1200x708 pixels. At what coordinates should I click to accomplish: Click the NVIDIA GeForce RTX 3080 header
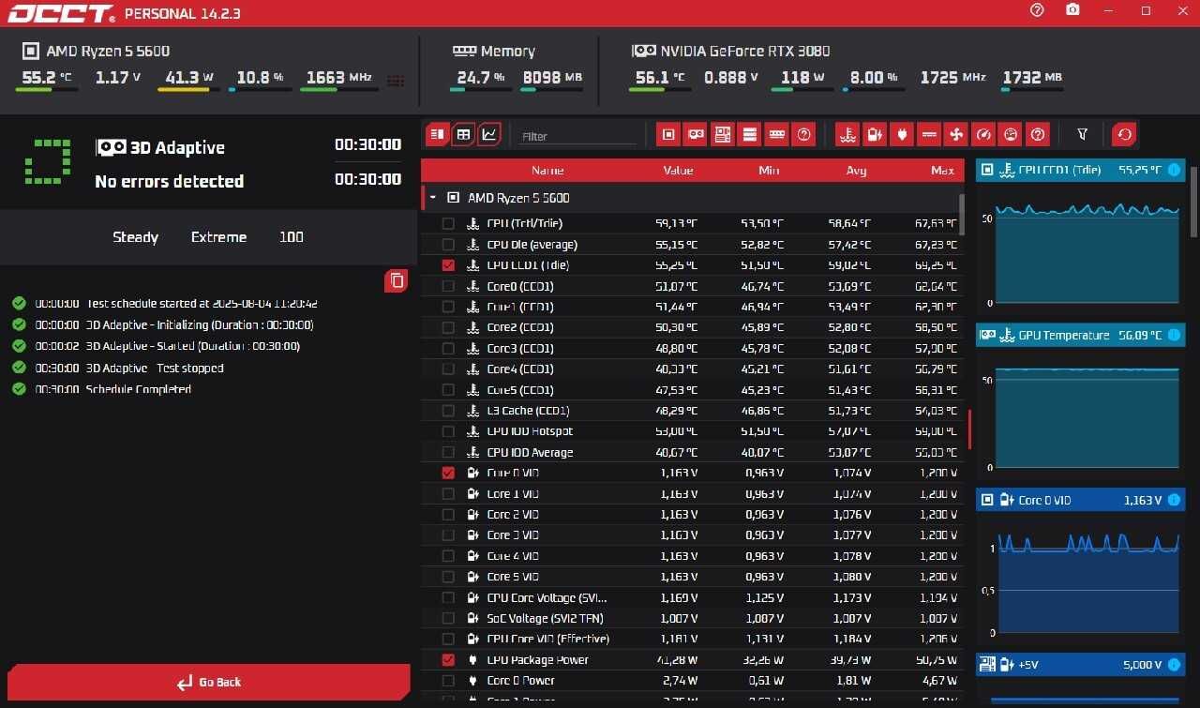(731, 51)
